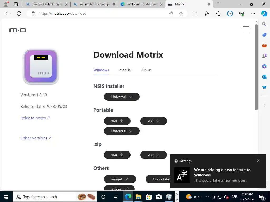
Task: Open the Downloads panel
Action: coord(230,13)
